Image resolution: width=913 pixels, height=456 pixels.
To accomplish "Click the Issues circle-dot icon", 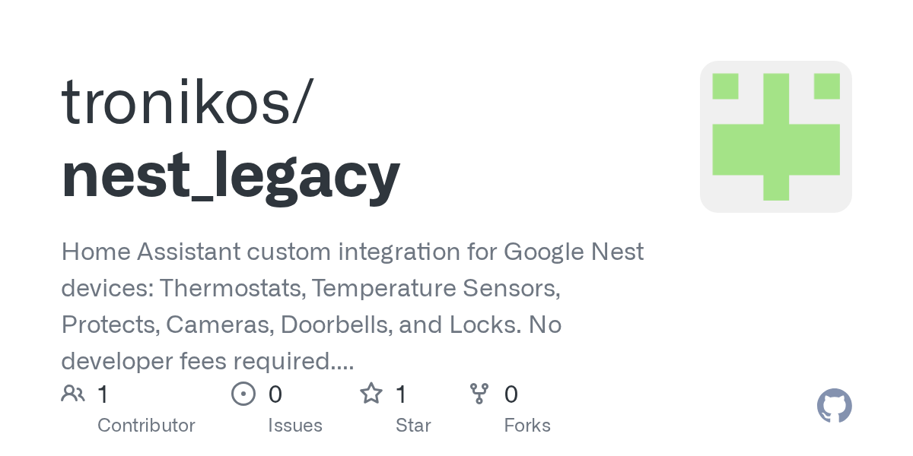I will click(x=243, y=394).
